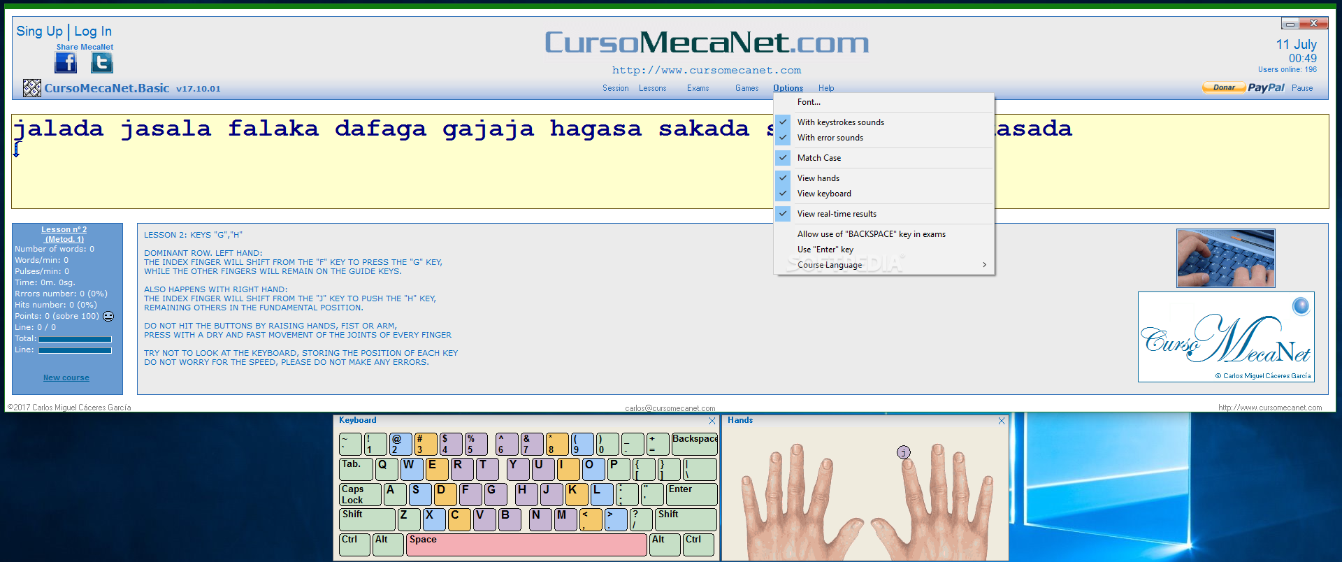This screenshot has width=1342, height=562.
Task: Click the Twitter share icon
Action: (102, 63)
